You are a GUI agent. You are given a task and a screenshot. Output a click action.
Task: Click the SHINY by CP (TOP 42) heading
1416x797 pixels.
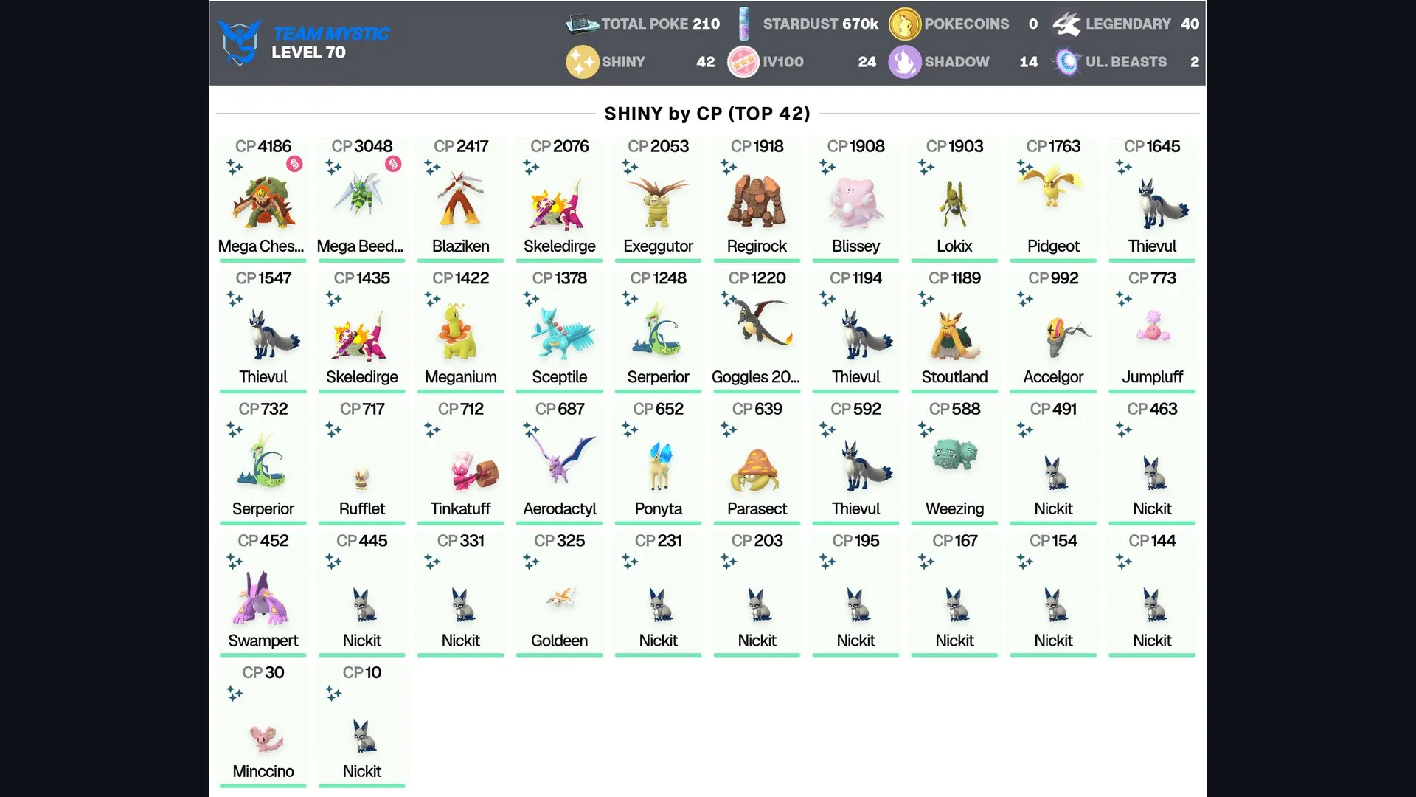707,114
